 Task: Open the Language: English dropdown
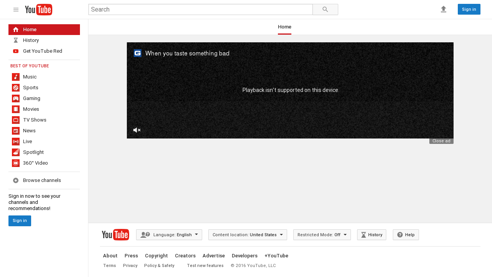169,235
